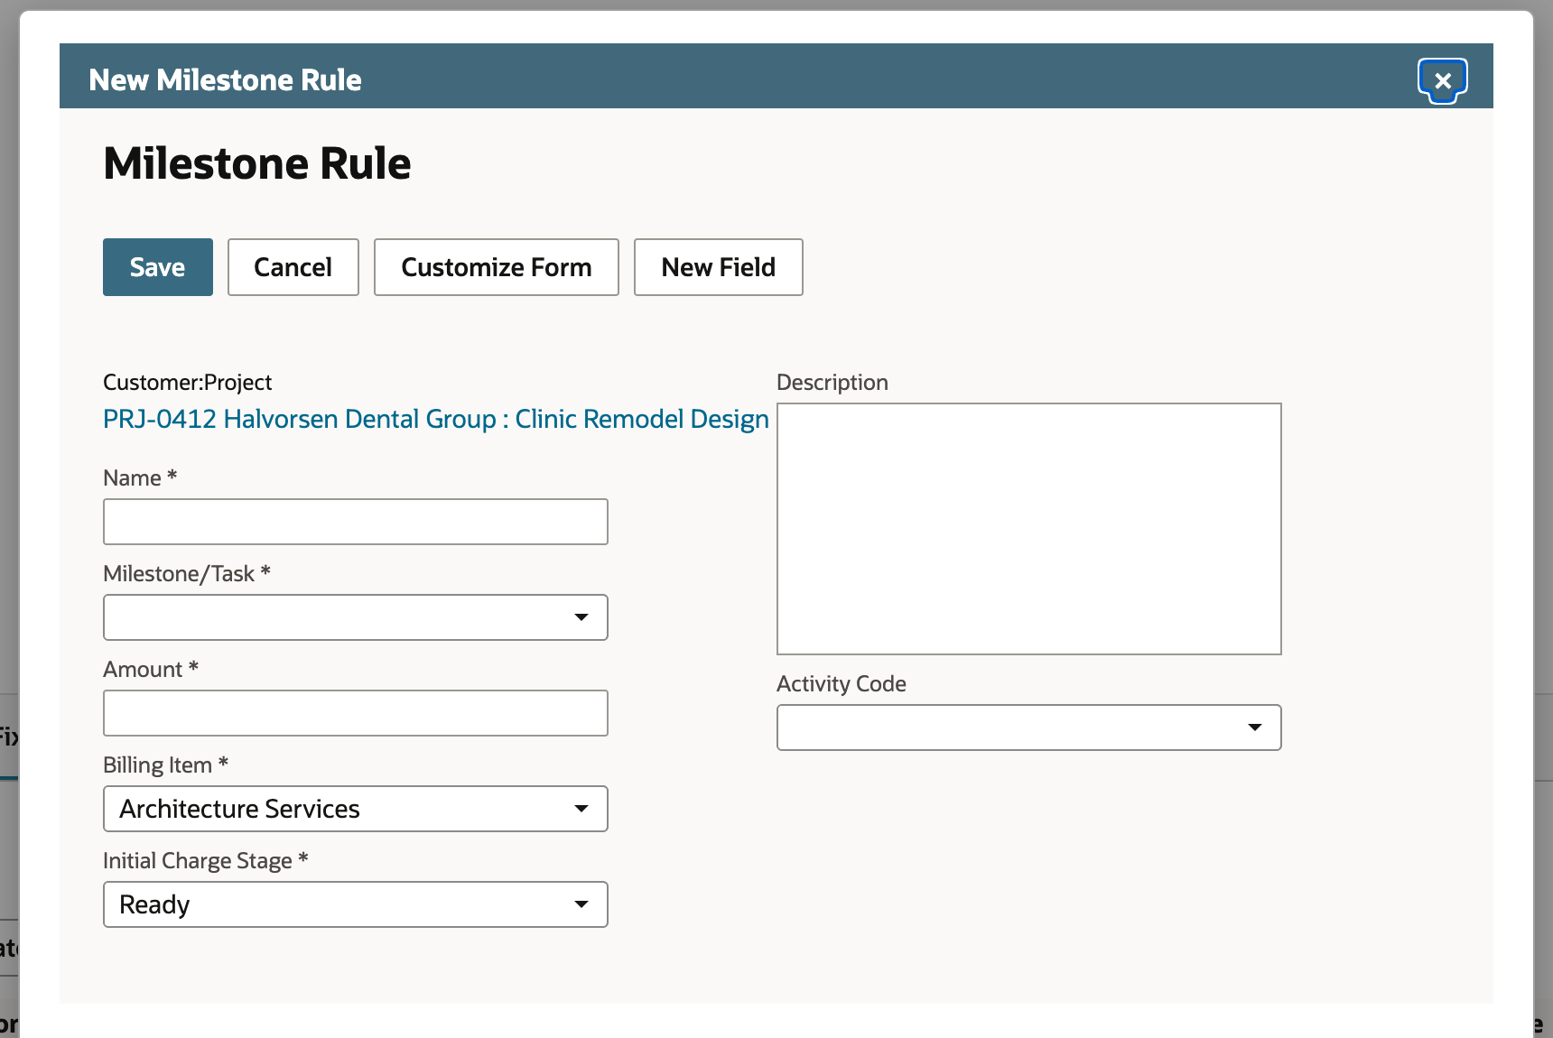Open the PRJ-0412 Halvorsen Dental Group project link
The height and width of the screenshot is (1038, 1553).
tap(436, 419)
